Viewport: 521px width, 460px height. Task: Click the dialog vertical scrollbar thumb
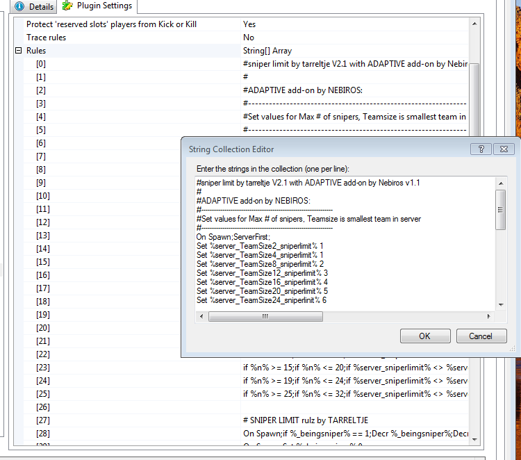[500, 208]
